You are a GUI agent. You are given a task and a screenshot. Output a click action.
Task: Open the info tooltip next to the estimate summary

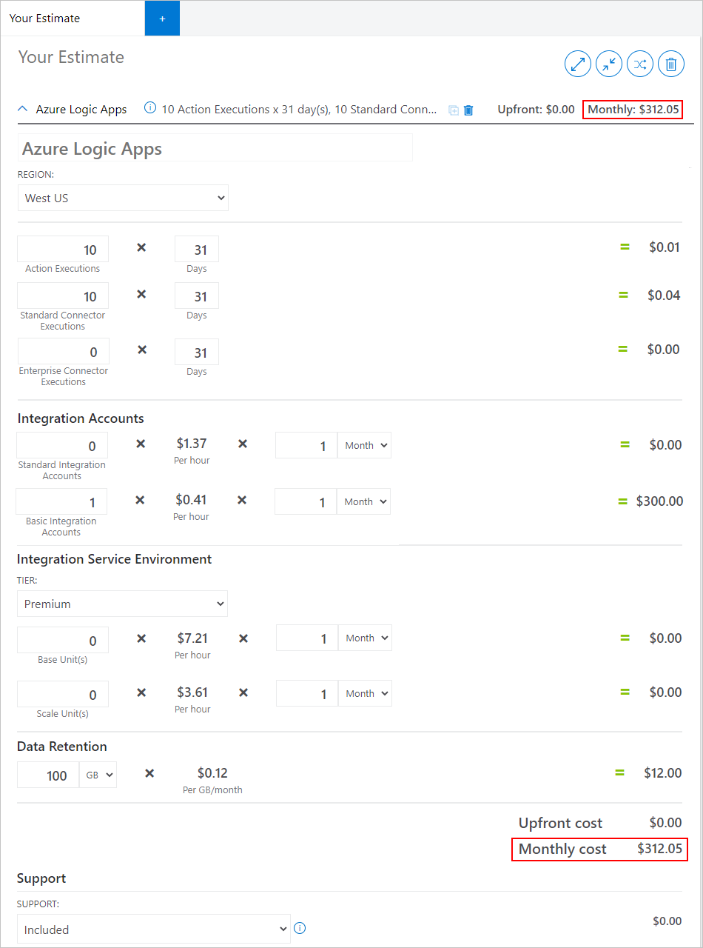coord(150,108)
